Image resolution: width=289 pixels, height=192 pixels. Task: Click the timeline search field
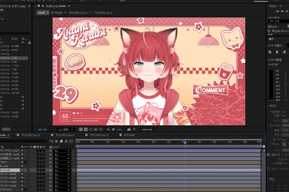pyautogui.click(x=23, y=141)
